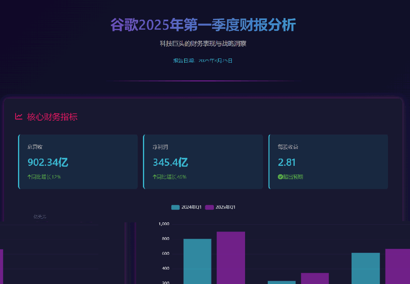
Task: Click the subtitle 科技巨头的财务表现与战略洞察
Action: [x=203, y=44]
